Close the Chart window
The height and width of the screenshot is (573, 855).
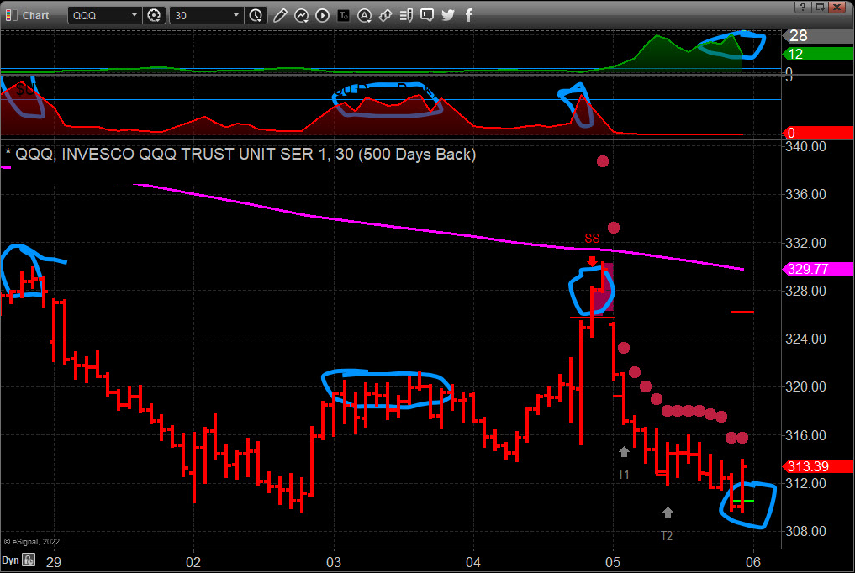837,7
